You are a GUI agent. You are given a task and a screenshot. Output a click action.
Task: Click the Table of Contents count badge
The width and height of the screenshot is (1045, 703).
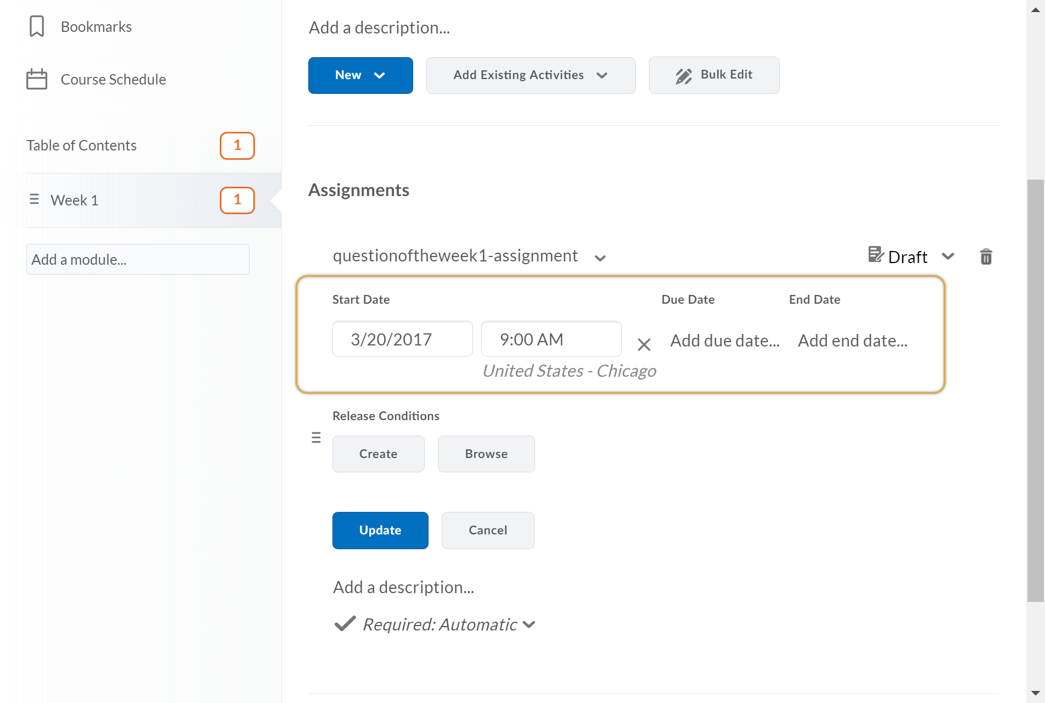click(x=237, y=146)
